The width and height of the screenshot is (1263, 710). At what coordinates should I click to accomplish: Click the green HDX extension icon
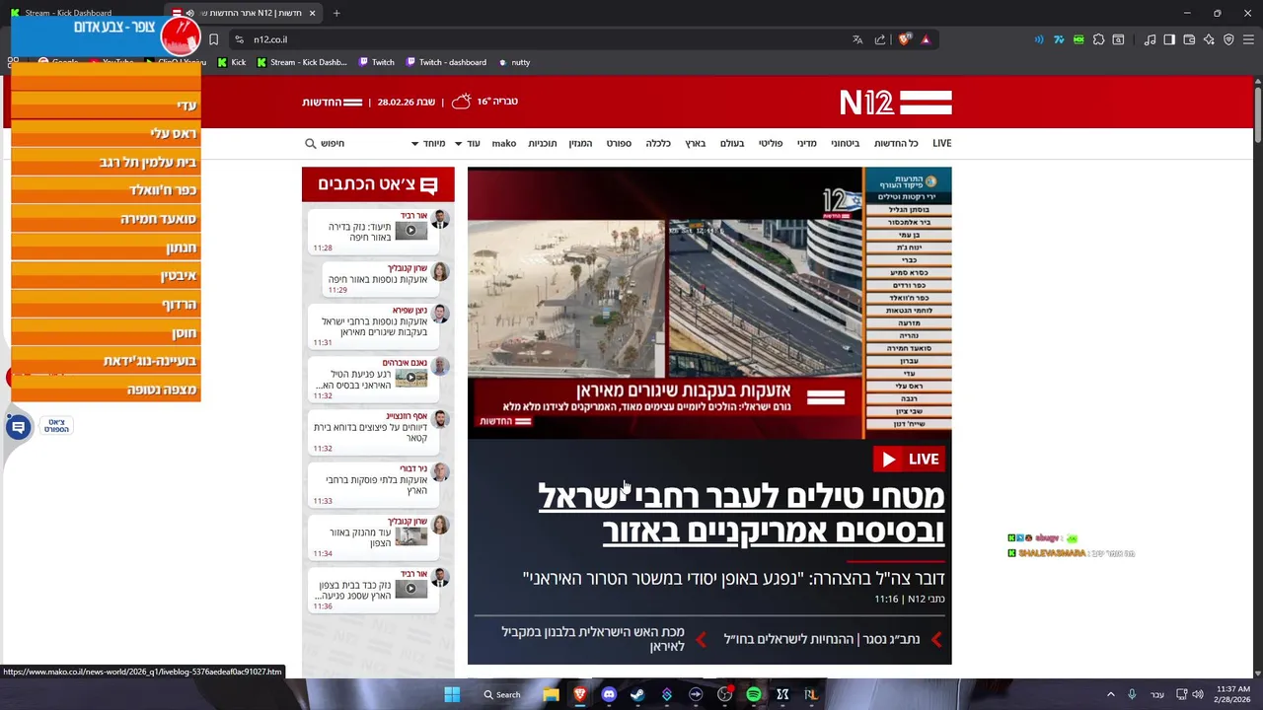pyautogui.click(x=1078, y=39)
